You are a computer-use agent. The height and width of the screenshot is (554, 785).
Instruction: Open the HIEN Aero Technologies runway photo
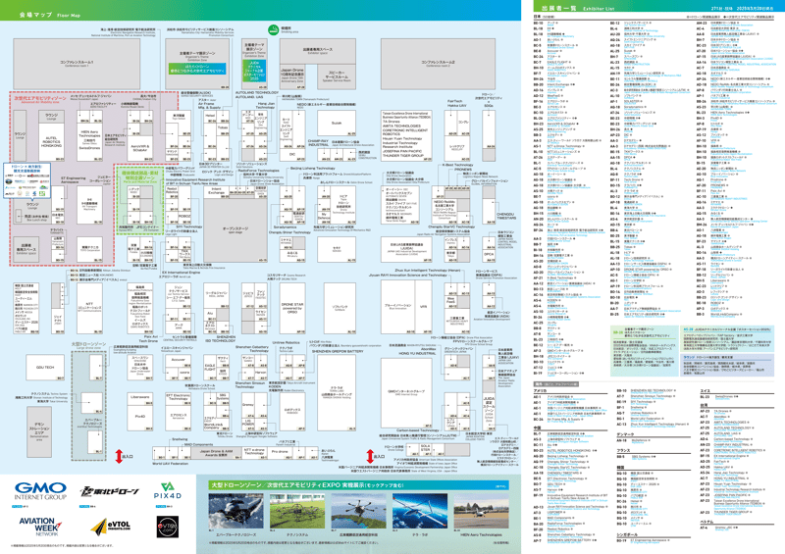click(x=481, y=512)
